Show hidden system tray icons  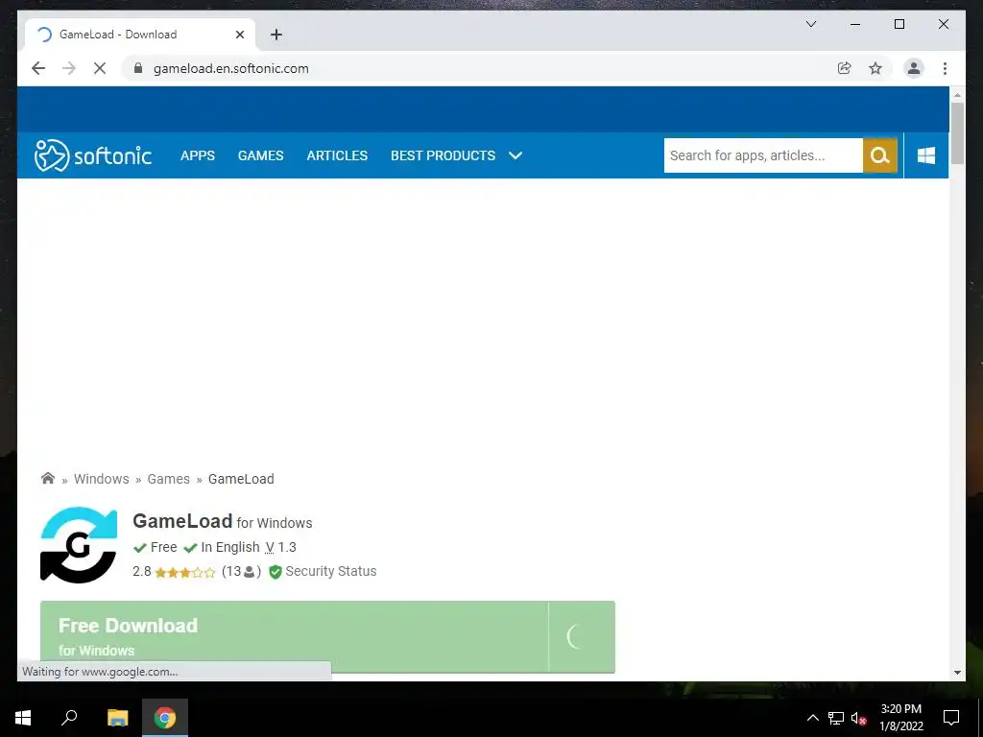(812, 718)
